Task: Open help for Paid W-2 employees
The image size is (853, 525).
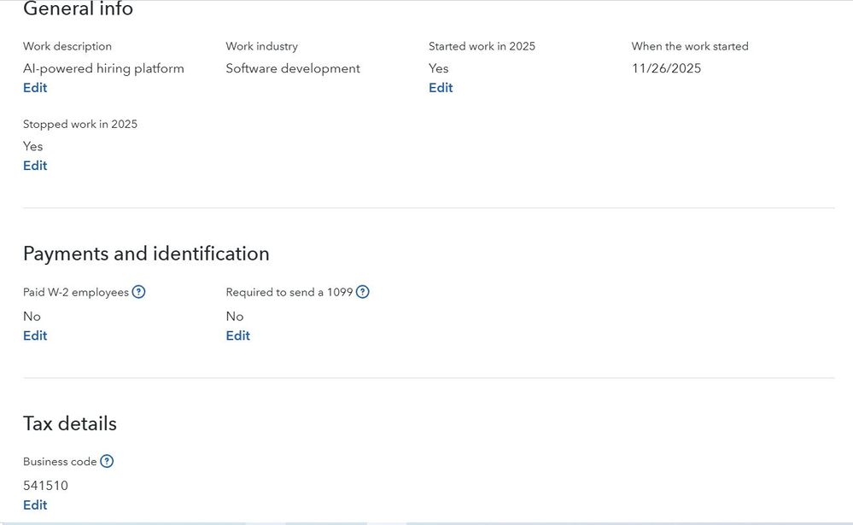Action: 138,292
